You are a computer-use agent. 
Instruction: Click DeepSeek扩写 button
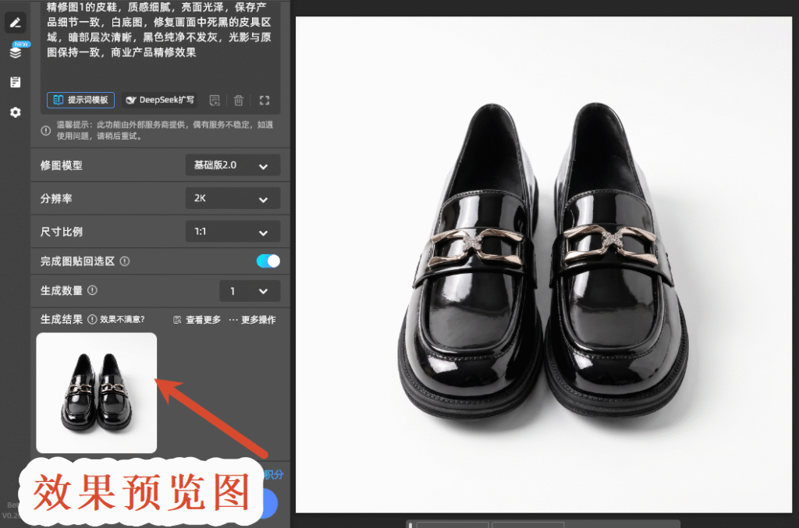click(x=160, y=100)
